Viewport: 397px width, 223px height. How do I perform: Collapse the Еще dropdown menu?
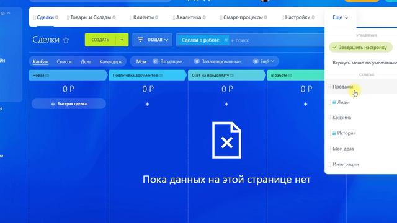(341, 17)
